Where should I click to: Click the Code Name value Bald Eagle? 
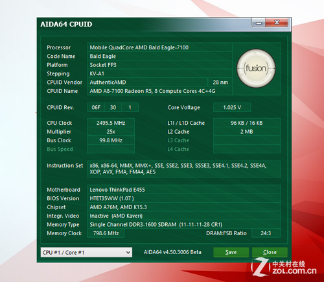coord(160,57)
